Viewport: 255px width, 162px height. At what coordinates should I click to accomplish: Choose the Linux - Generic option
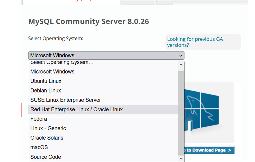click(48, 128)
